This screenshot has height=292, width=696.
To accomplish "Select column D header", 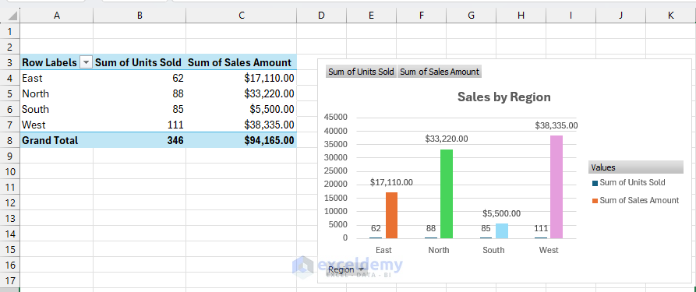I will [x=321, y=16].
